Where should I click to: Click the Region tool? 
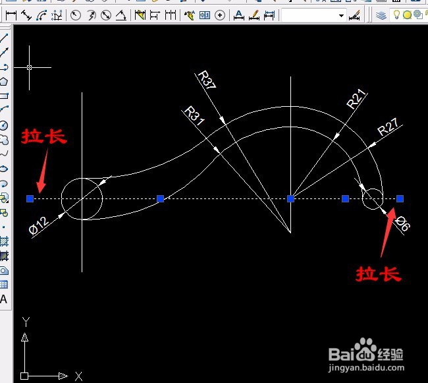4,270
